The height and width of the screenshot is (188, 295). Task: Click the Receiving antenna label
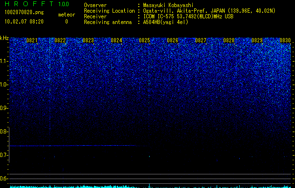coord(108,22)
